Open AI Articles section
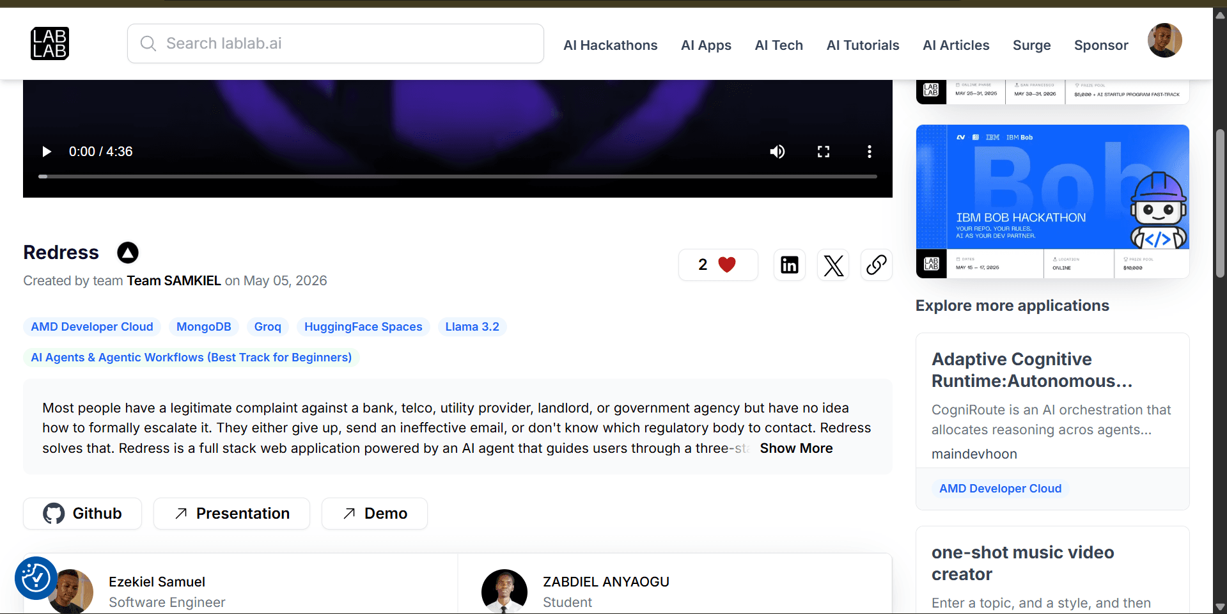This screenshot has height=614, width=1227. 956,45
